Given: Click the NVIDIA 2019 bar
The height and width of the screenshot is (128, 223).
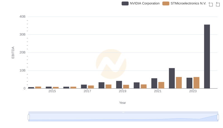Looking at the screenshot, I should pyautogui.click(x=119, y=85).
